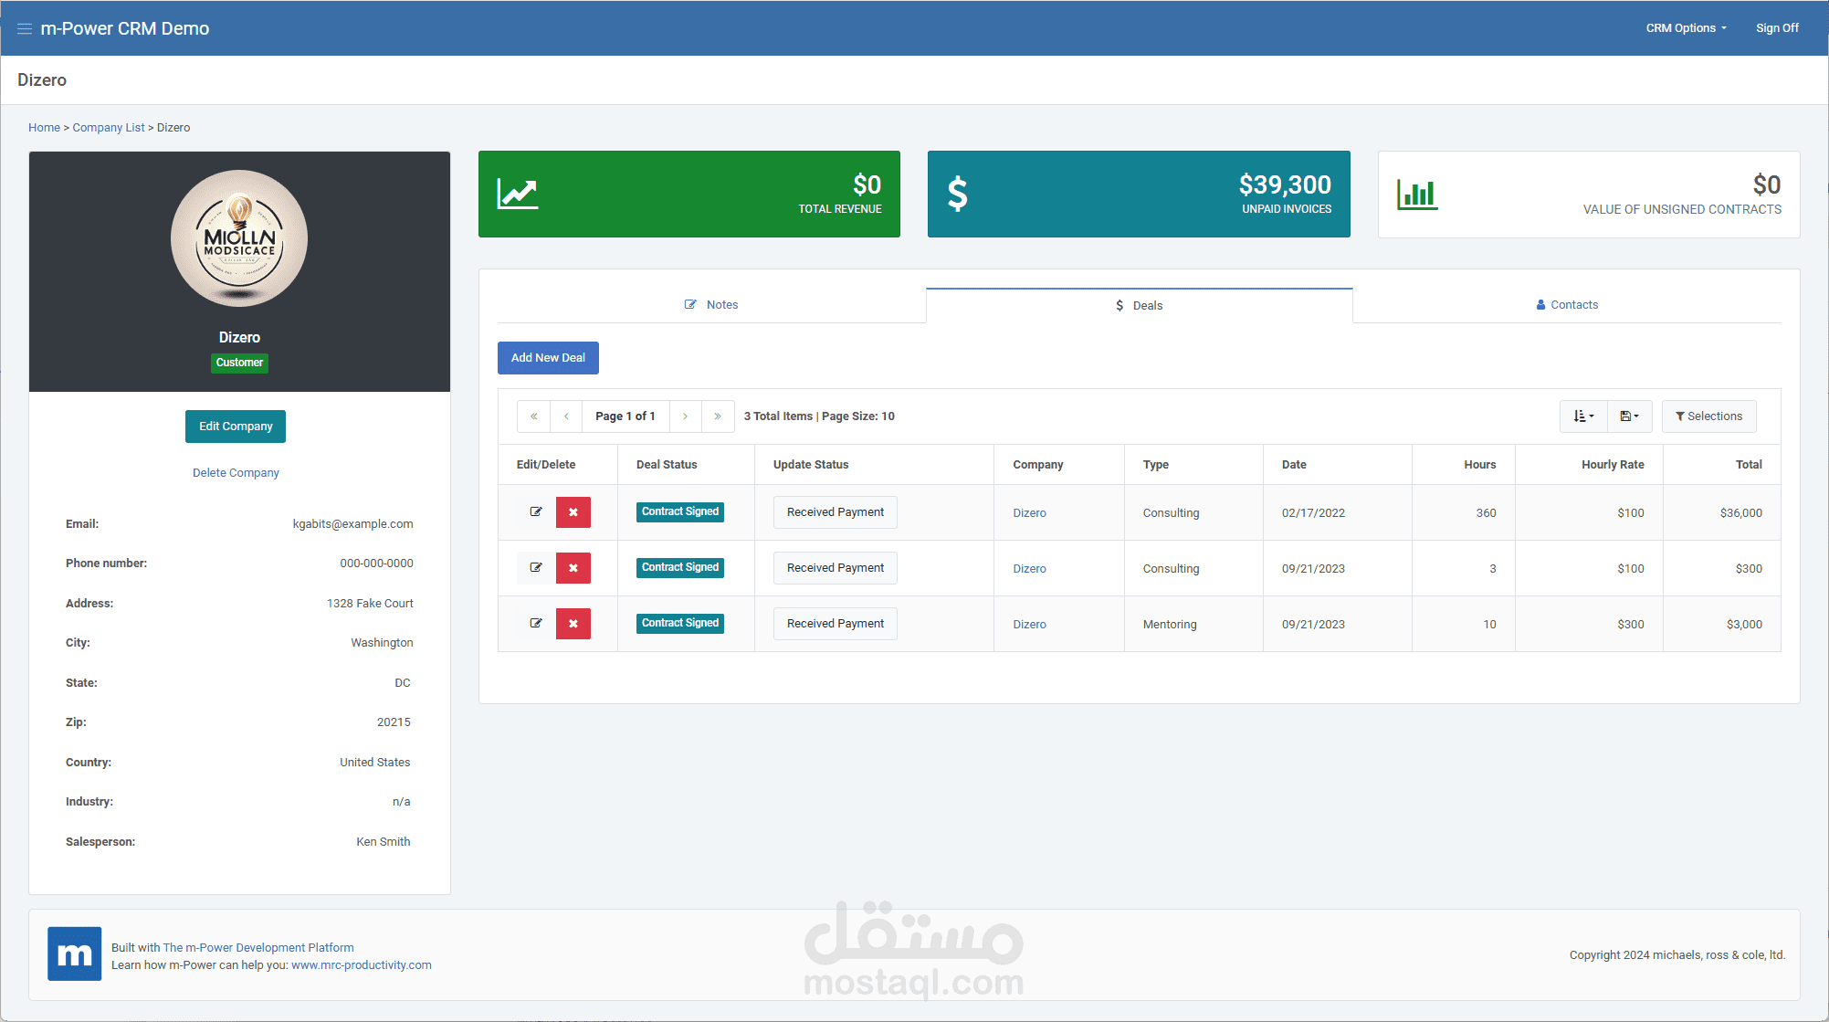Click the Add New Deal button

tap(548, 358)
